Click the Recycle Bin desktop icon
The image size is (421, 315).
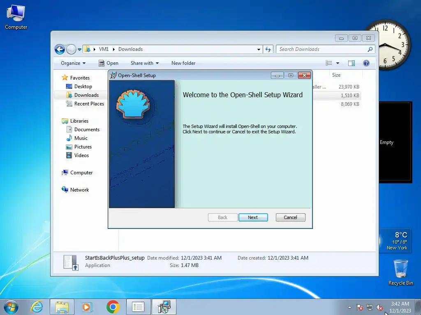pos(400,272)
